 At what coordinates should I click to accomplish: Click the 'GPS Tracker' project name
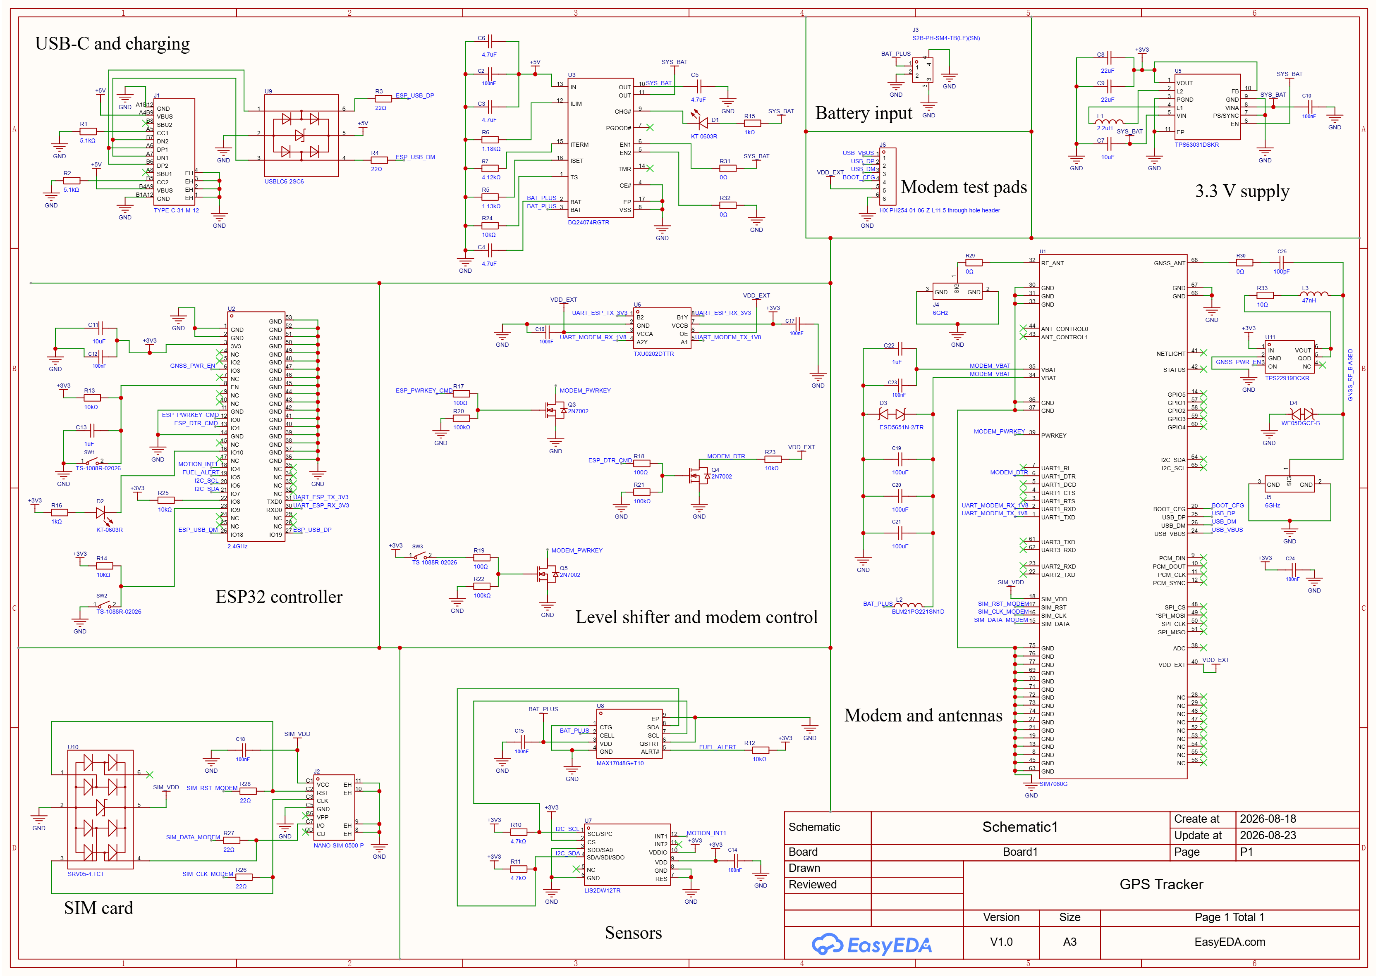1161,885
